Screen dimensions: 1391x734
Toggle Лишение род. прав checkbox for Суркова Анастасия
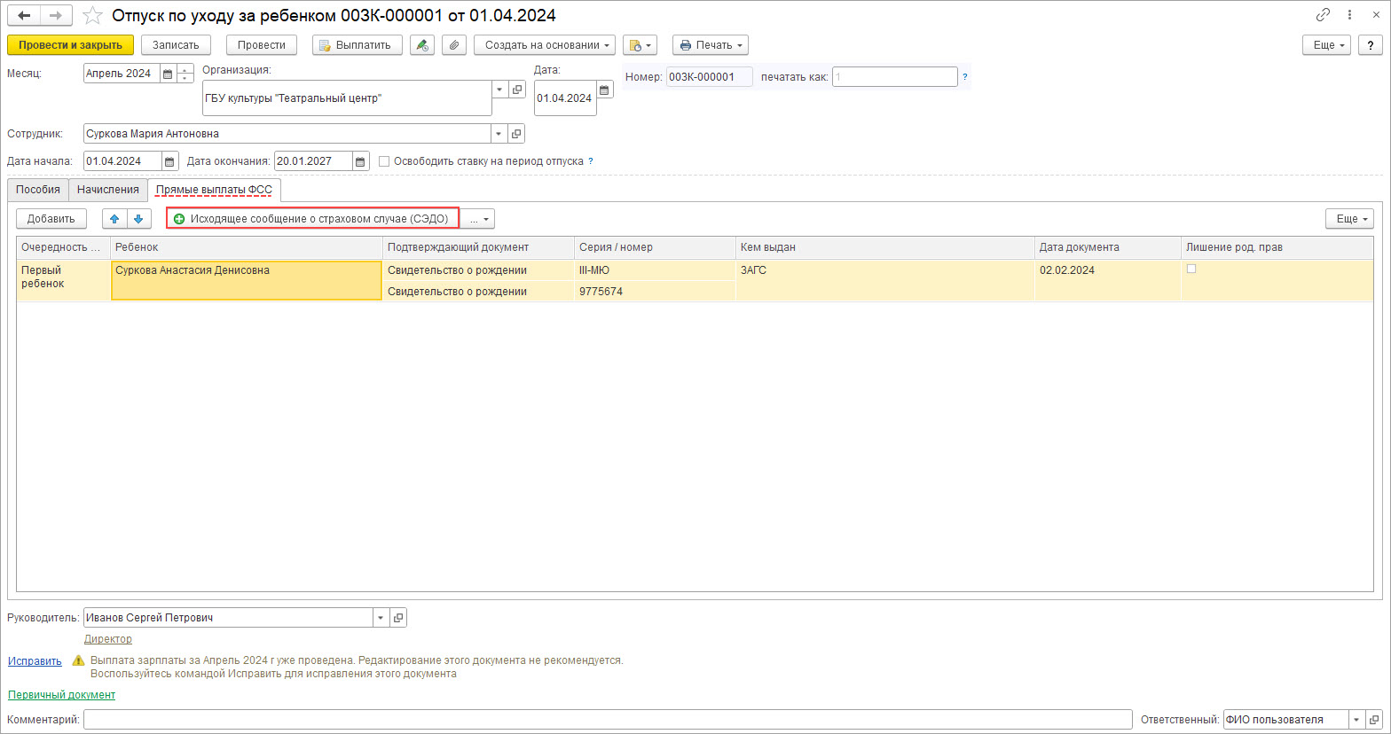[1191, 269]
